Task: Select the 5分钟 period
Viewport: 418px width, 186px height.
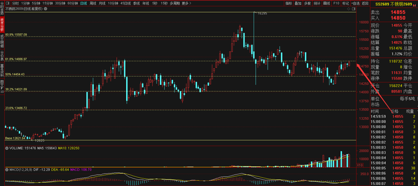Action: tap(36, 3)
